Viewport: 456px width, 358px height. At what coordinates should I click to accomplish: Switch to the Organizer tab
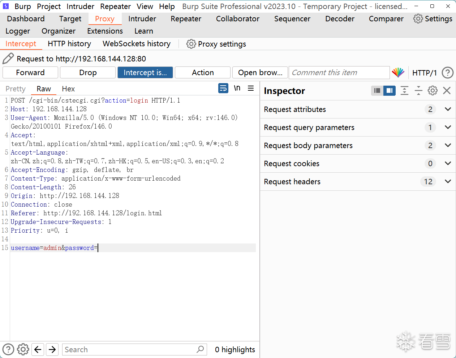click(59, 31)
